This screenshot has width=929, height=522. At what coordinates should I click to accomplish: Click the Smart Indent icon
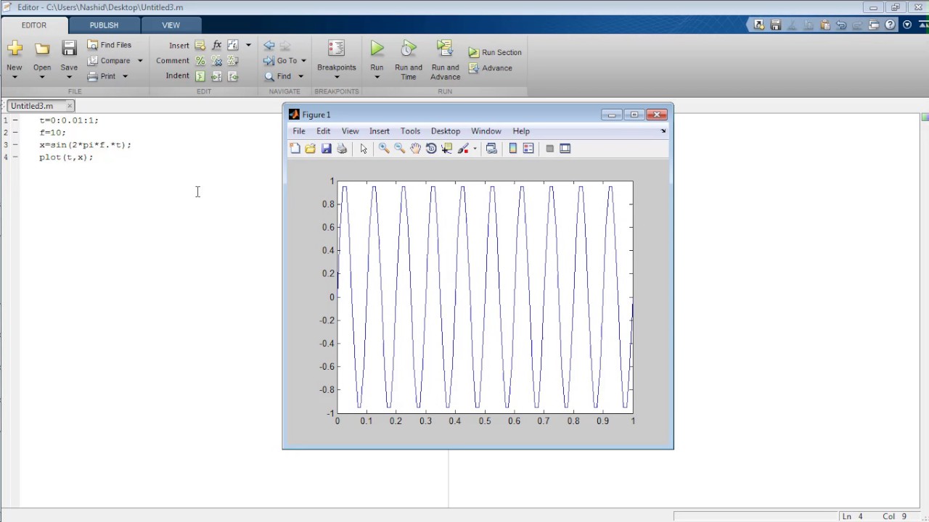click(200, 76)
